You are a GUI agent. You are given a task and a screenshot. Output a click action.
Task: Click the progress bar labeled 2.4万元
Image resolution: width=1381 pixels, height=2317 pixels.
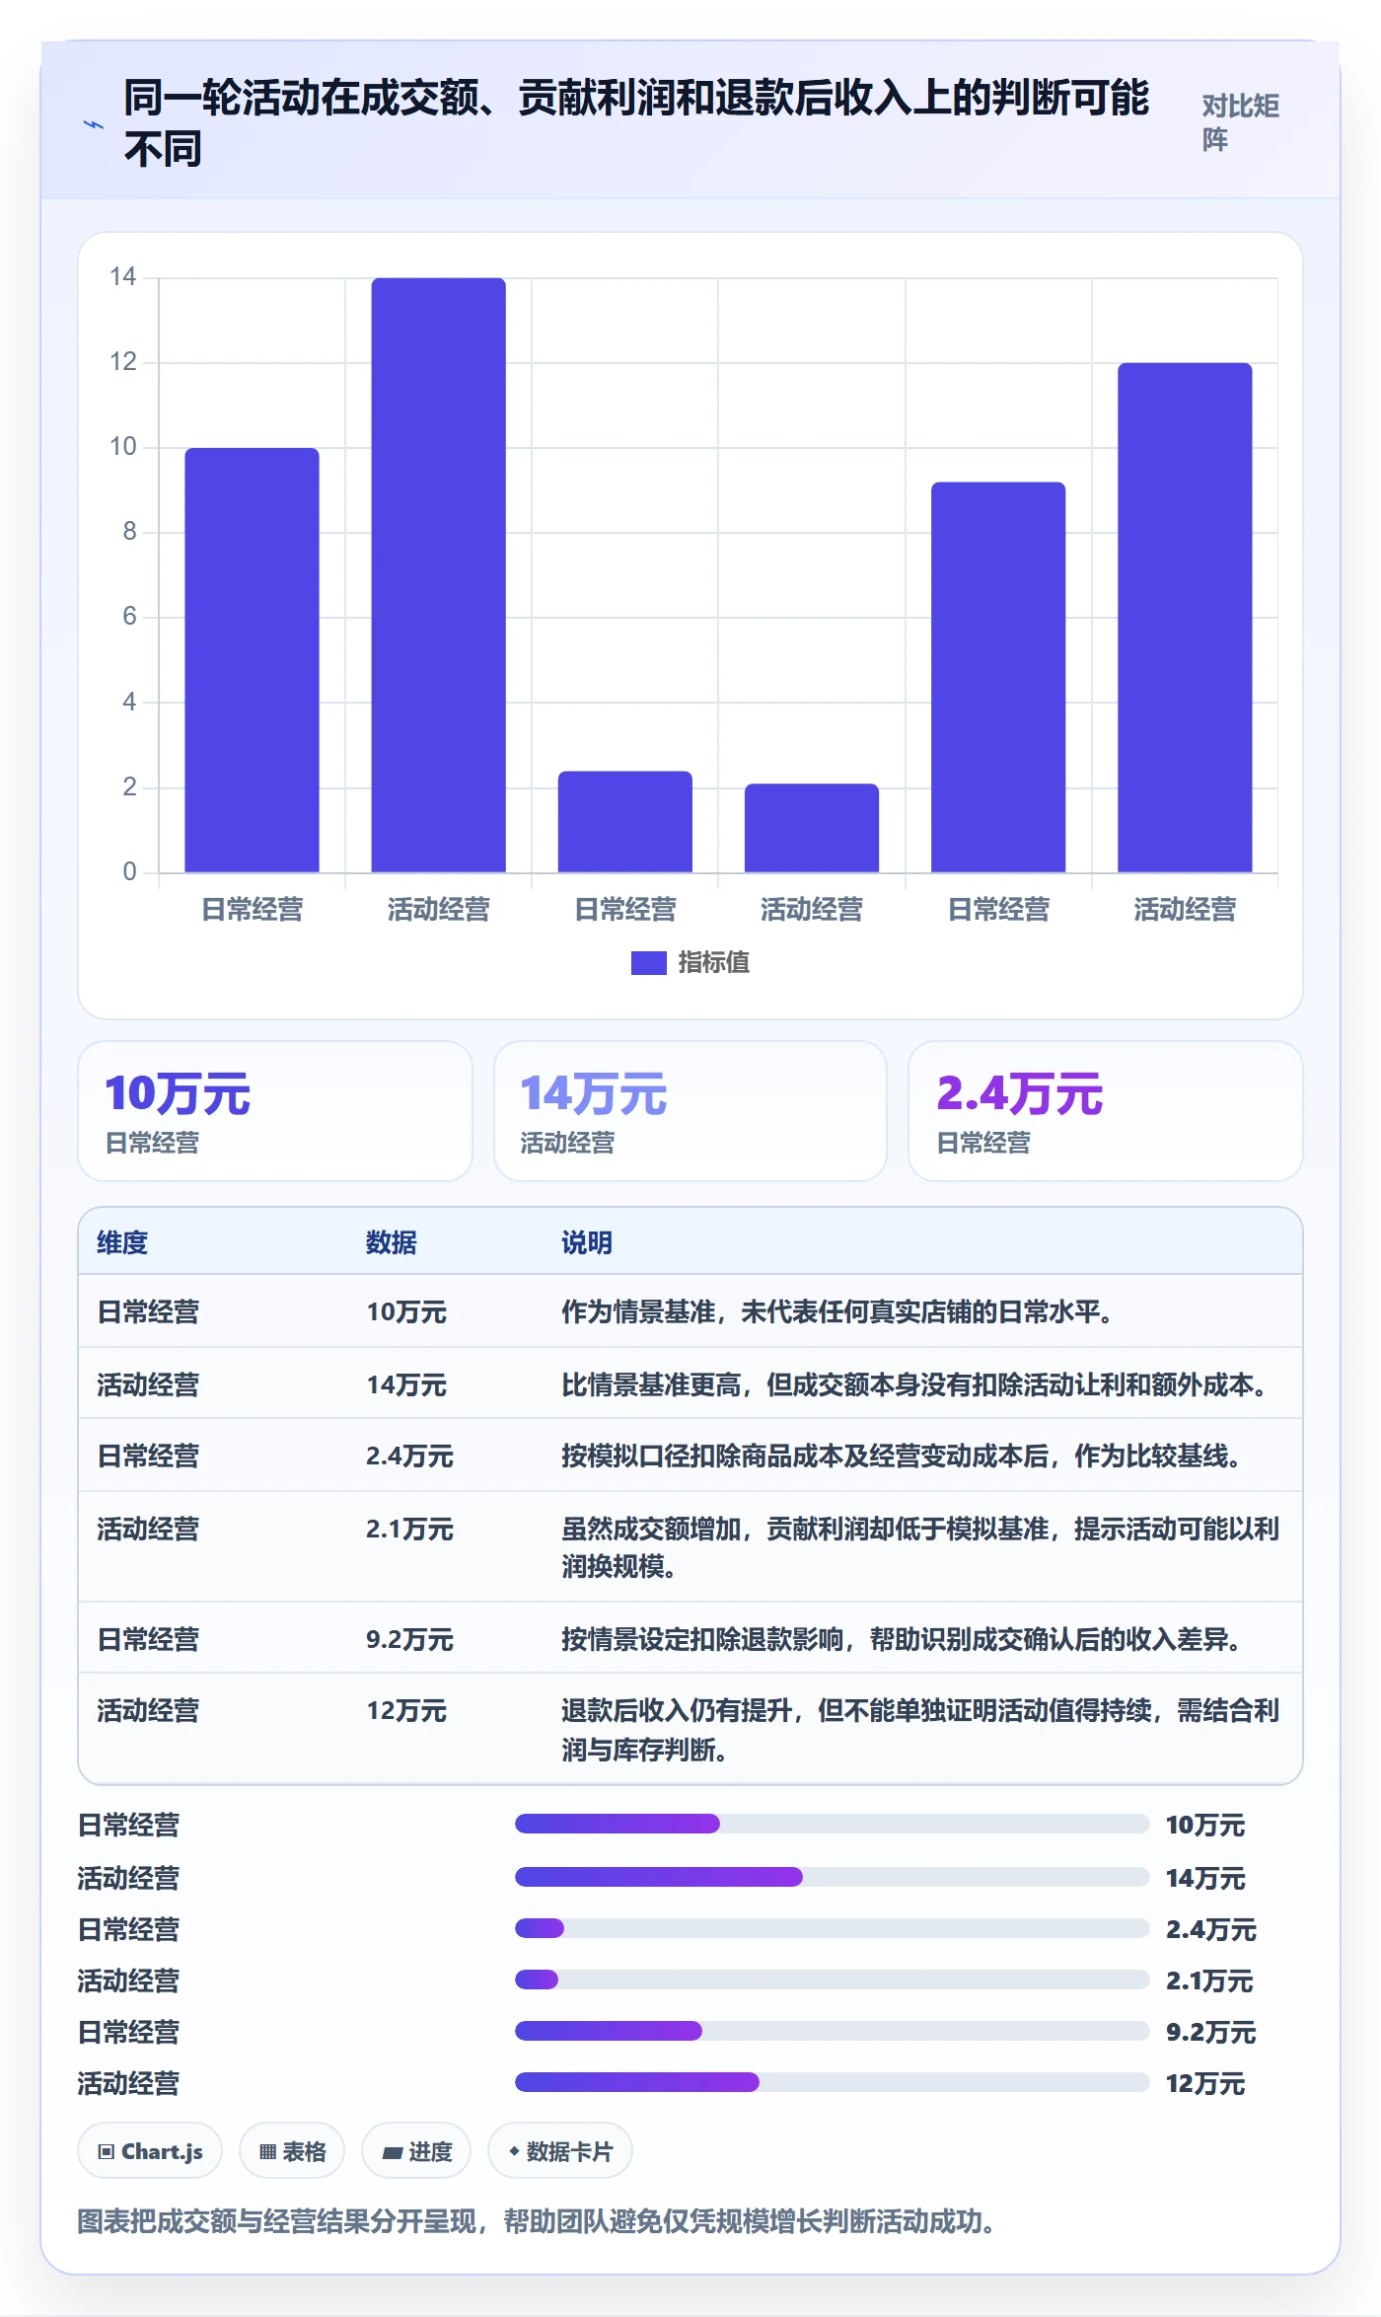[x=832, y=1928]
